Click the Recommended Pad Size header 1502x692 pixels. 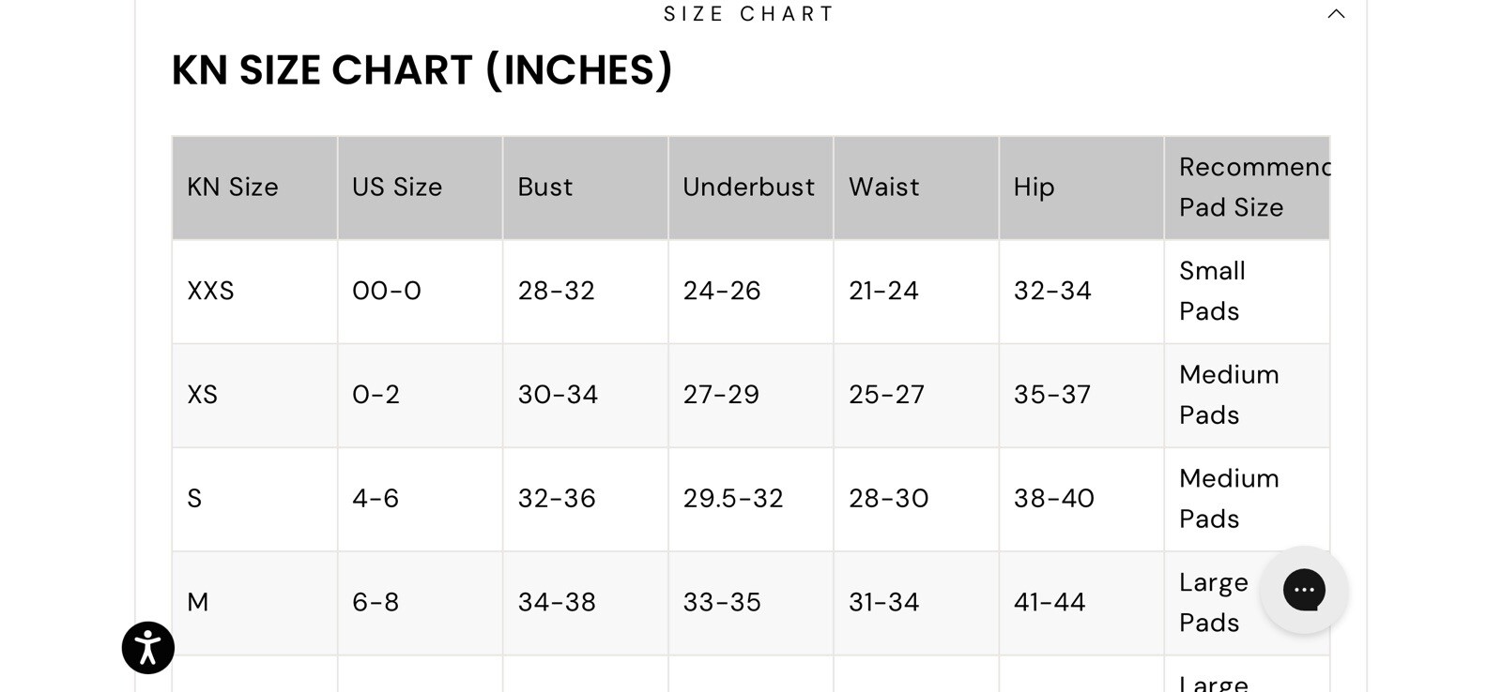1247,188
